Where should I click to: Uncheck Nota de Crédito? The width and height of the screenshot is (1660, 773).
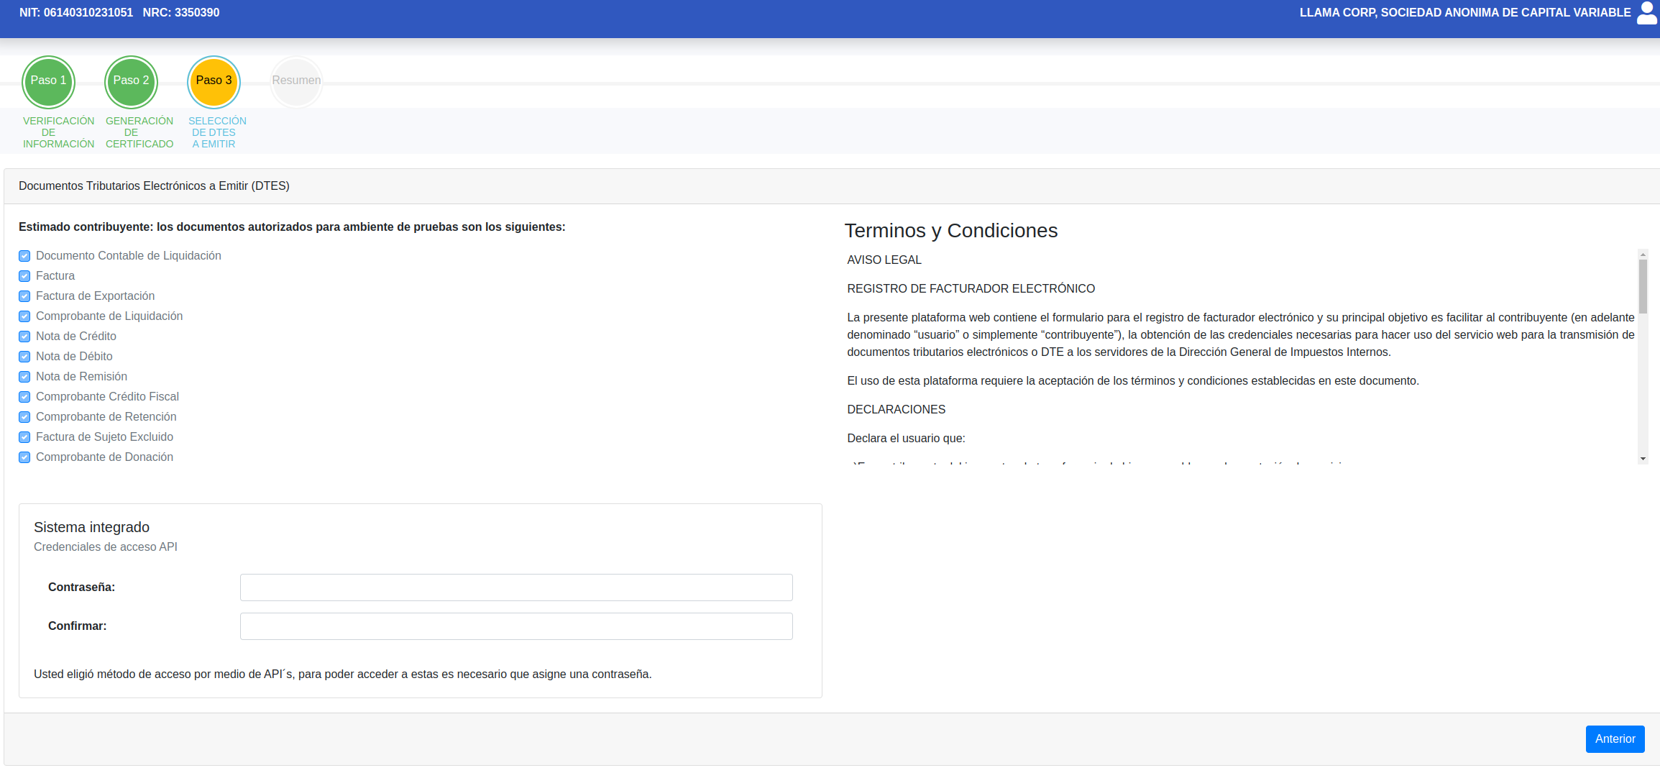point(24,337)
